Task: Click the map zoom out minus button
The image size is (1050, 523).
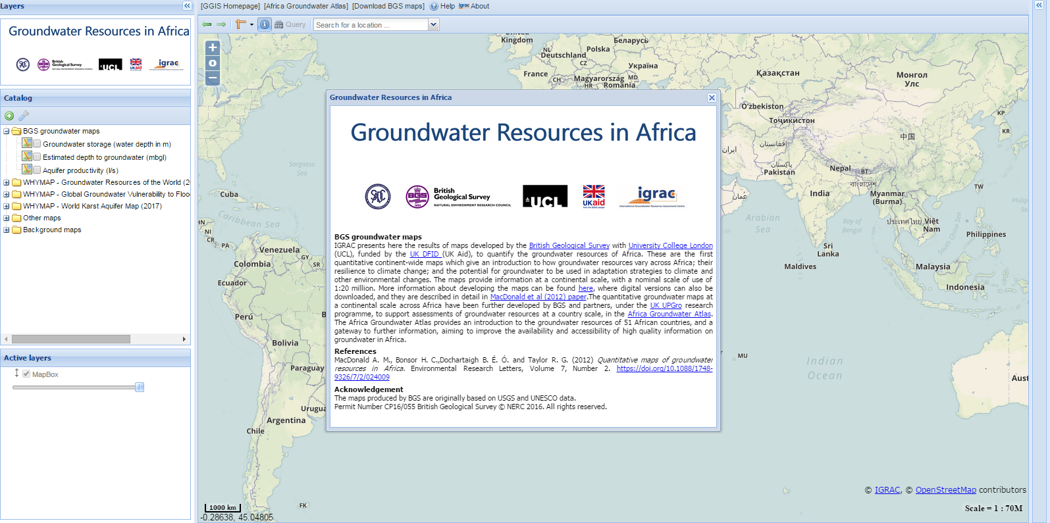Action: click(213, 78)
